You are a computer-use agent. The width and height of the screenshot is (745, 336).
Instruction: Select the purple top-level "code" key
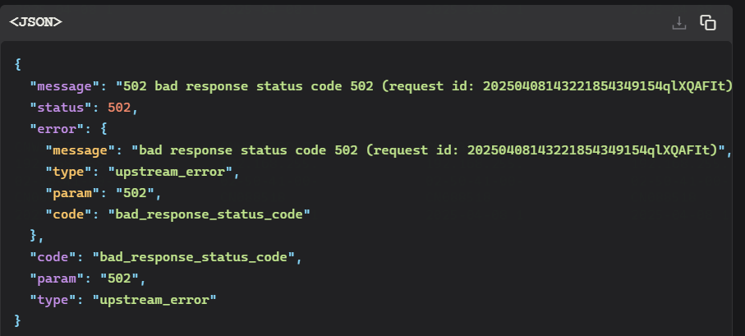click(49, 257)
